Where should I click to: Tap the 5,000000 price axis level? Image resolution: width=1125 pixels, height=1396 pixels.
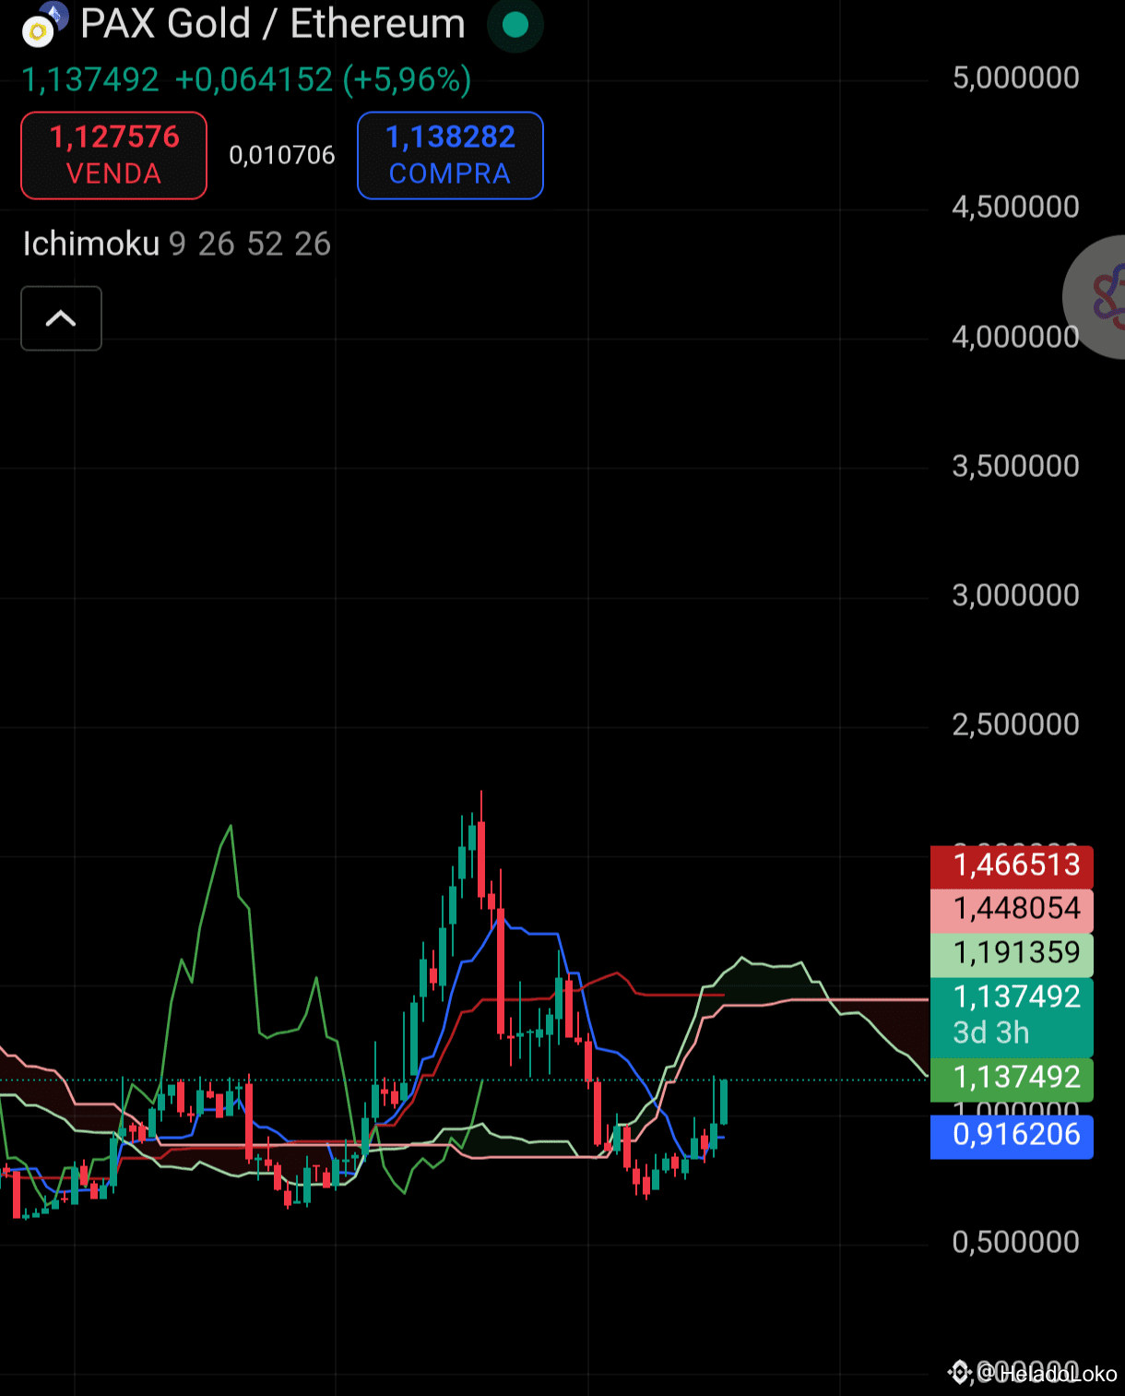(1016, 78)
